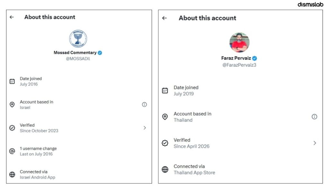The image size is (329, 195).
Task: Click the calendar icon next to July 2019
Action: coord(165,91)
